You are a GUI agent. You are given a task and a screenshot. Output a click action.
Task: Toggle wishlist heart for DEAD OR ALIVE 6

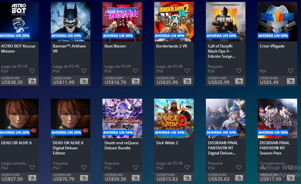click(32, 167)
